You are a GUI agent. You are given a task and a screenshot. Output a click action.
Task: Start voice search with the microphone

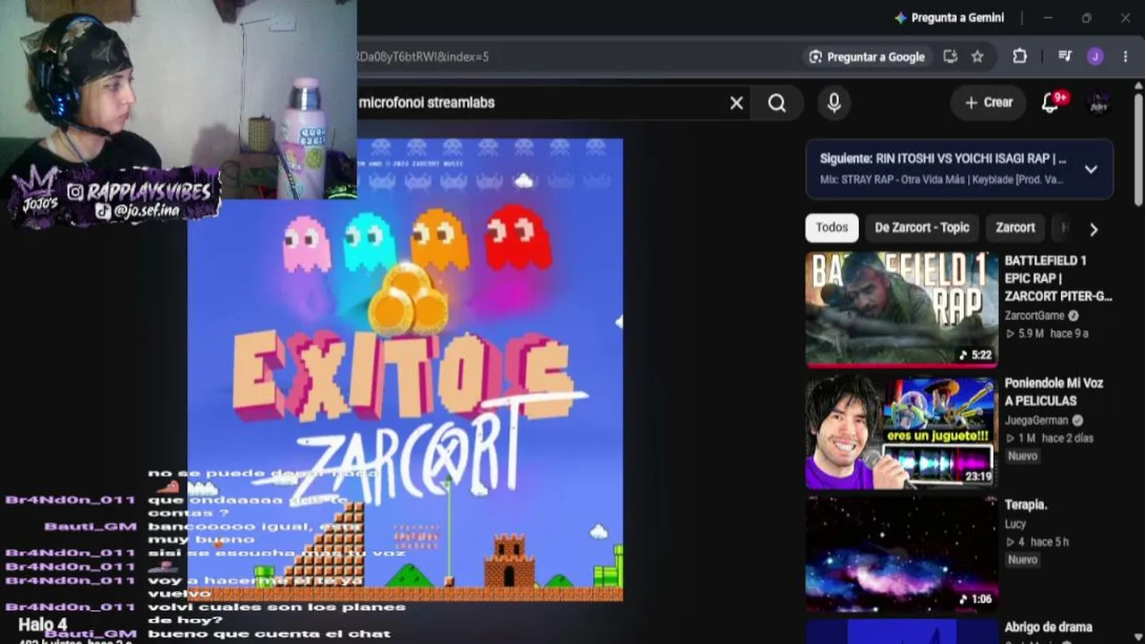(x=834, y=103)
